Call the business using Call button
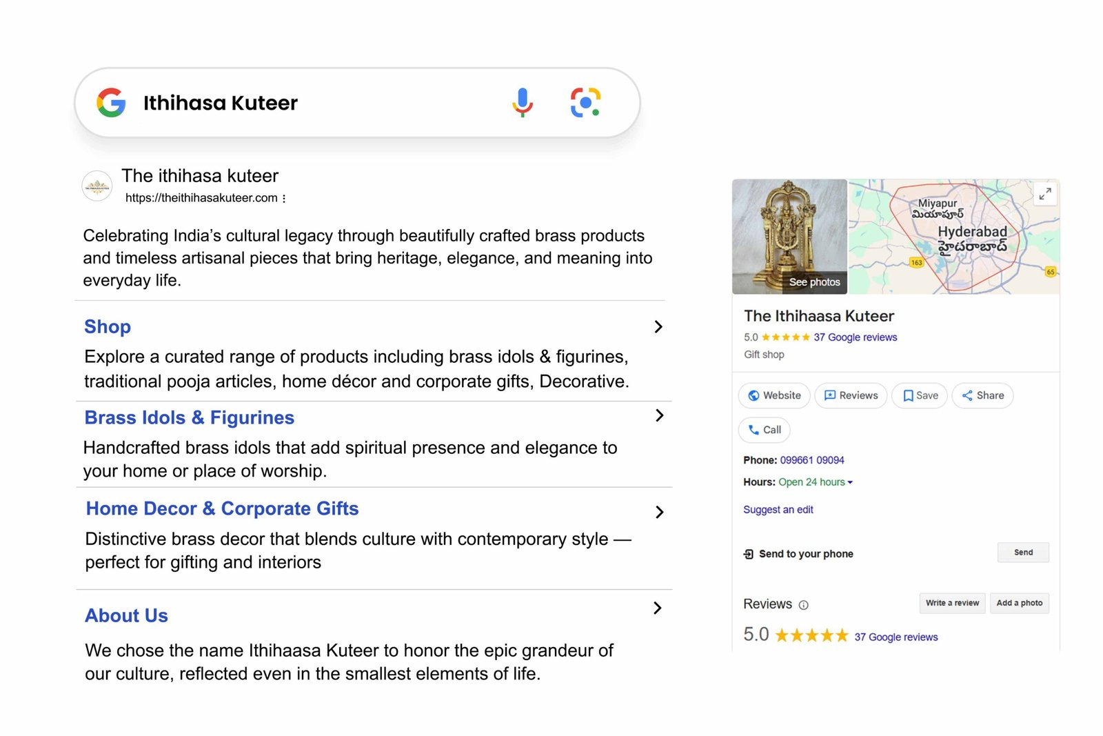 coord(765,430)
